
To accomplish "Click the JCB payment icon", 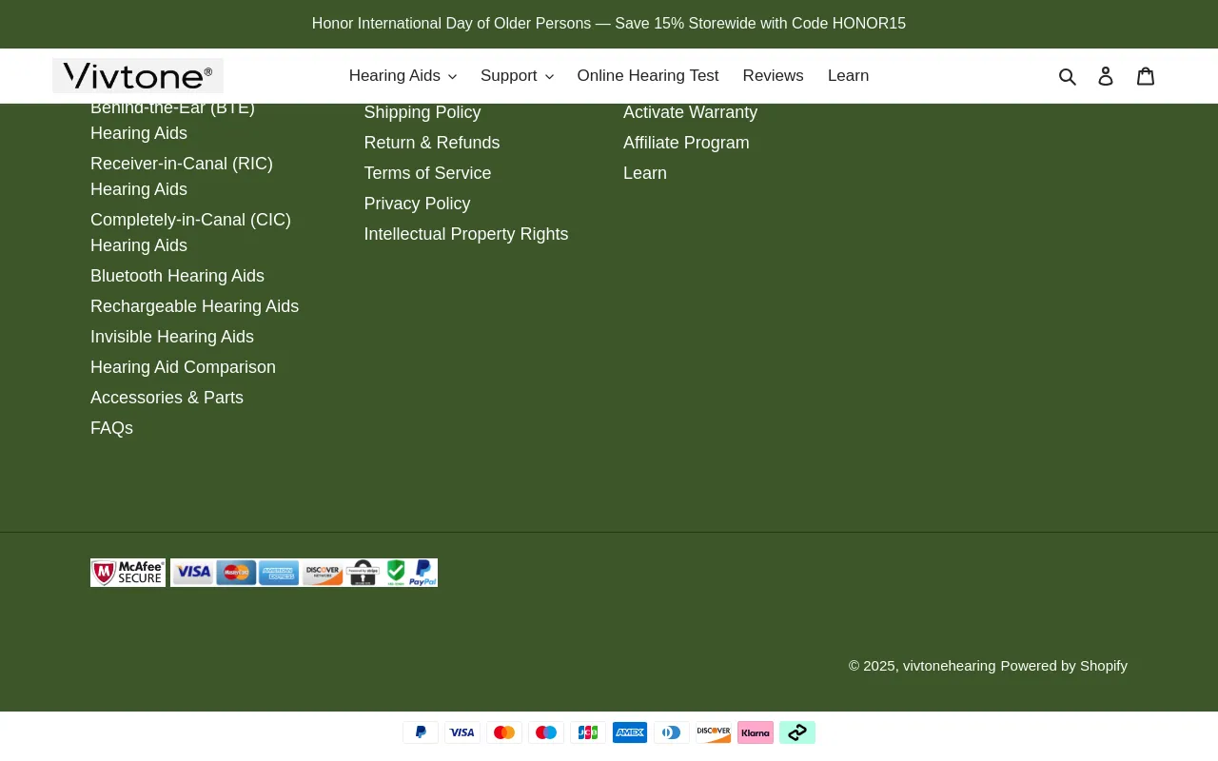I will (587, 732).
